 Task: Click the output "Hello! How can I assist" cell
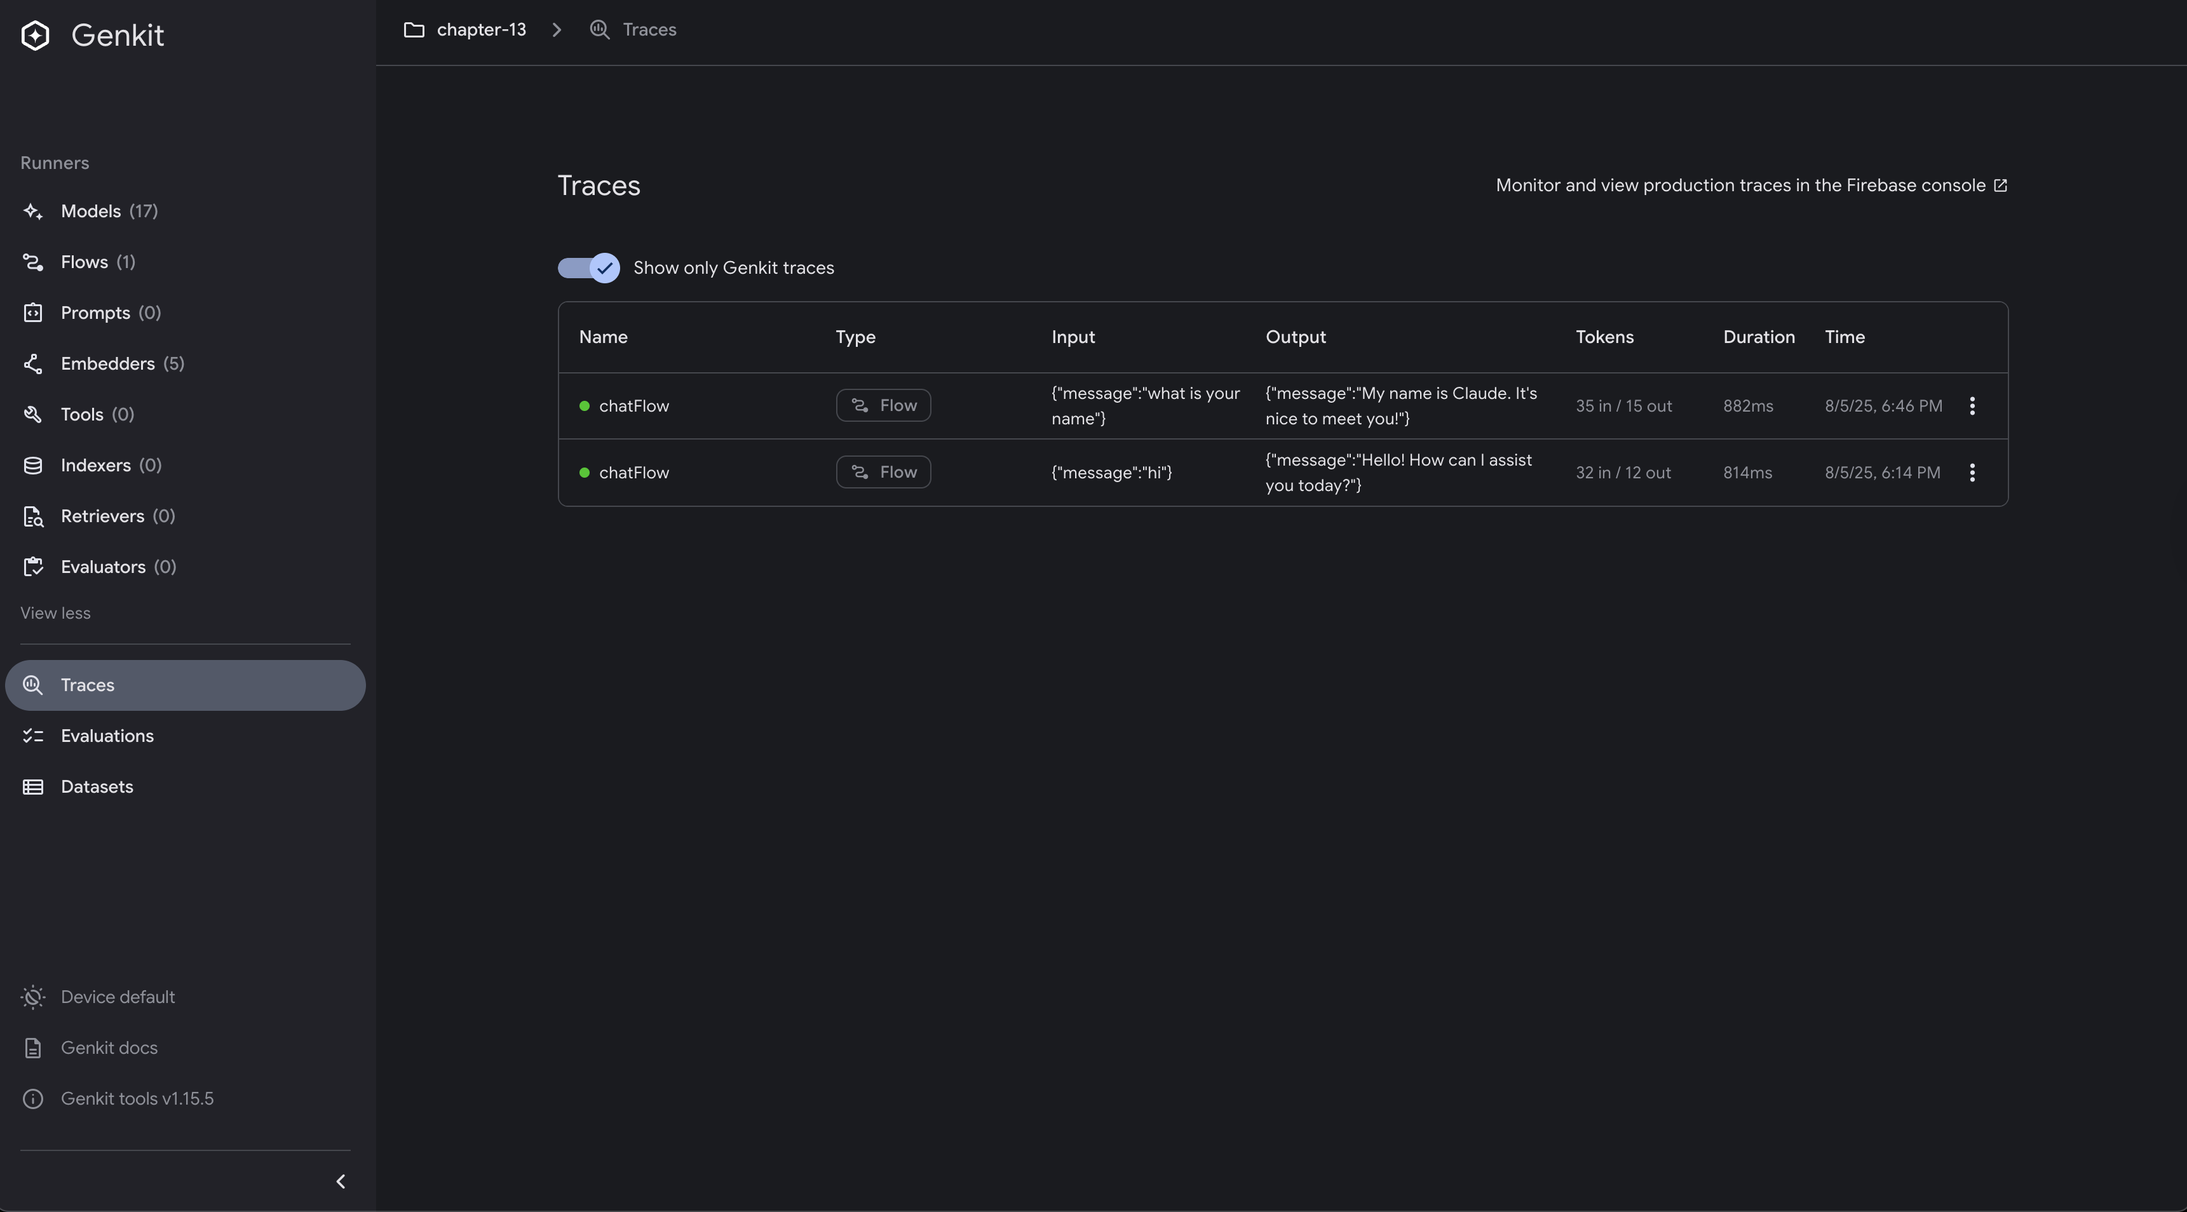[x=1398, y=473]
